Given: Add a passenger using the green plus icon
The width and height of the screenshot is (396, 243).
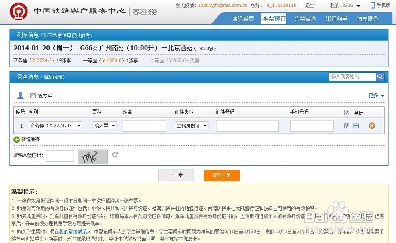Looking at the screenshot, I should pyautogui.click(x=16, y=139).
